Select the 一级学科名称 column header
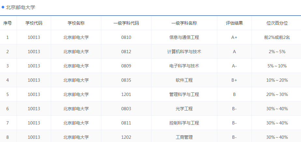 184,23
